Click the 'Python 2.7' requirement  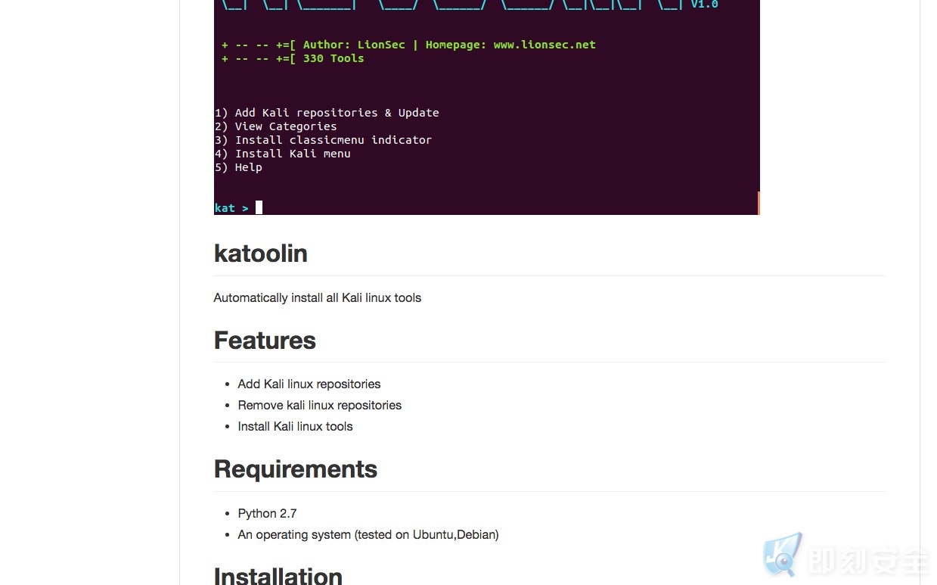[268, 514]
